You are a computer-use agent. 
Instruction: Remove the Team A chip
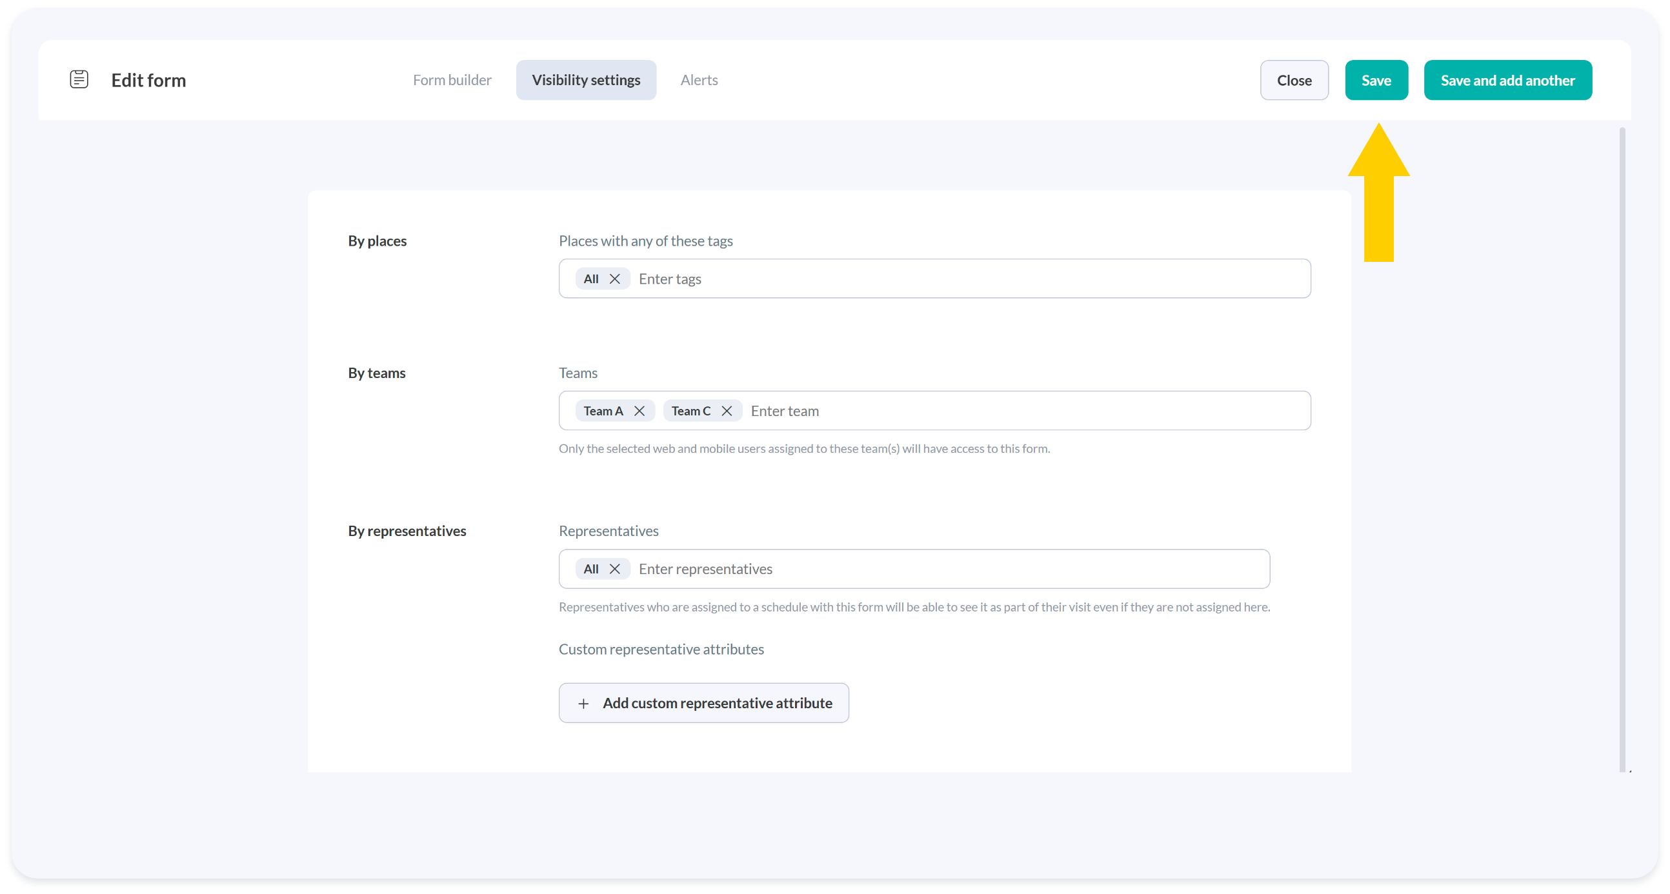[x=639, y=411]
